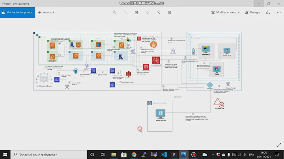The height and width of the screenshot is (159, 284).
Task: Mark photo as favorite with heart icon
Action: pyautogui.click(x=148, y=12)
